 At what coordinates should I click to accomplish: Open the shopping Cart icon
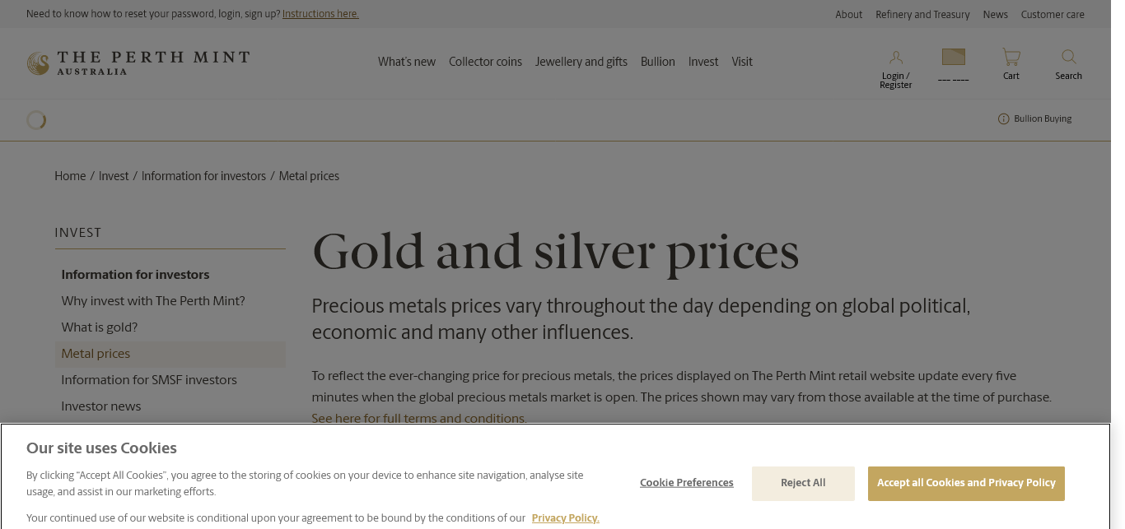[x=1011, y=57]
